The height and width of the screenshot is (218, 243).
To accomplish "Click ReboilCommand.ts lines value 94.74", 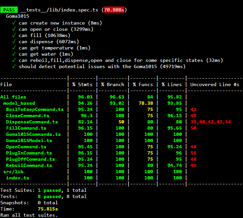I will click(x=175, y=165).
